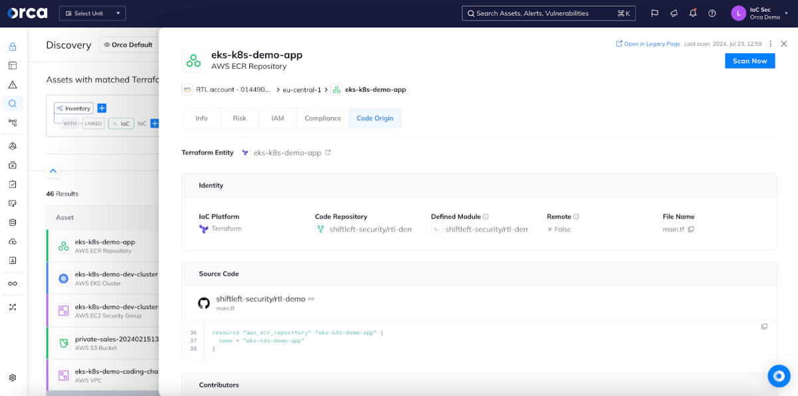Screen dimensions: 798x396
Task: Click the LINKED condition chip
Action: (x=93, y=124)
